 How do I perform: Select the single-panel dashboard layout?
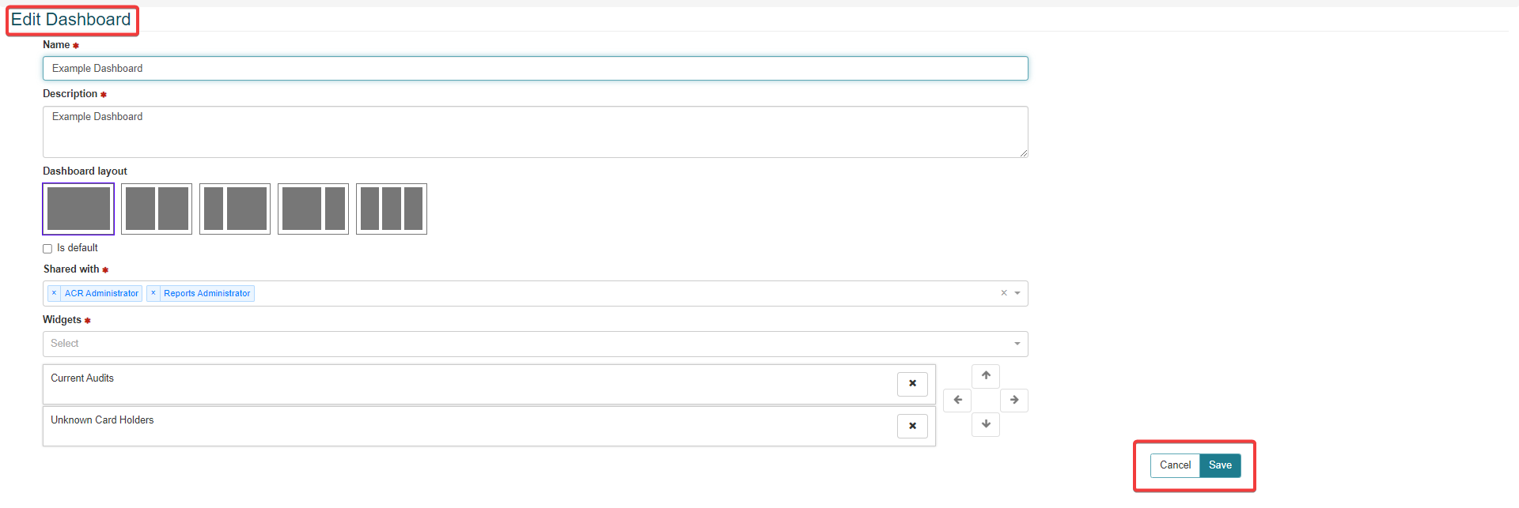tap(78, 209)
